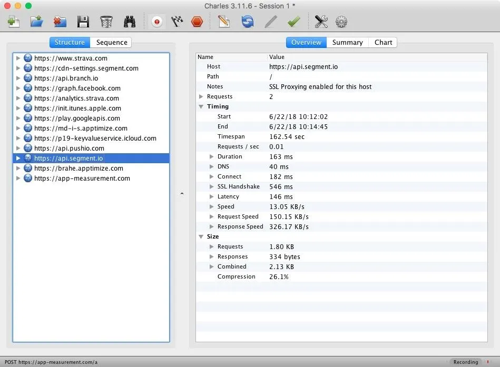Click the Host value https://api.segment.io
Viewport: 500px width, 367px height.
[303, 66]
